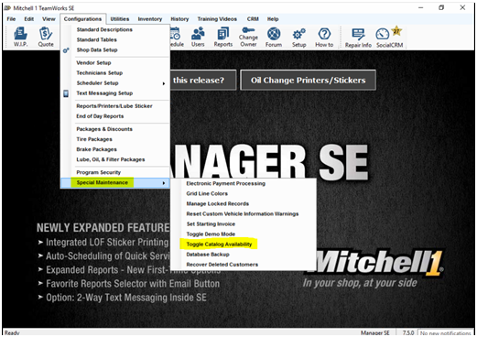Select Grid Line Colors menu entry
The height and width of the screenshot is (337, 477).
pos(207,193)
